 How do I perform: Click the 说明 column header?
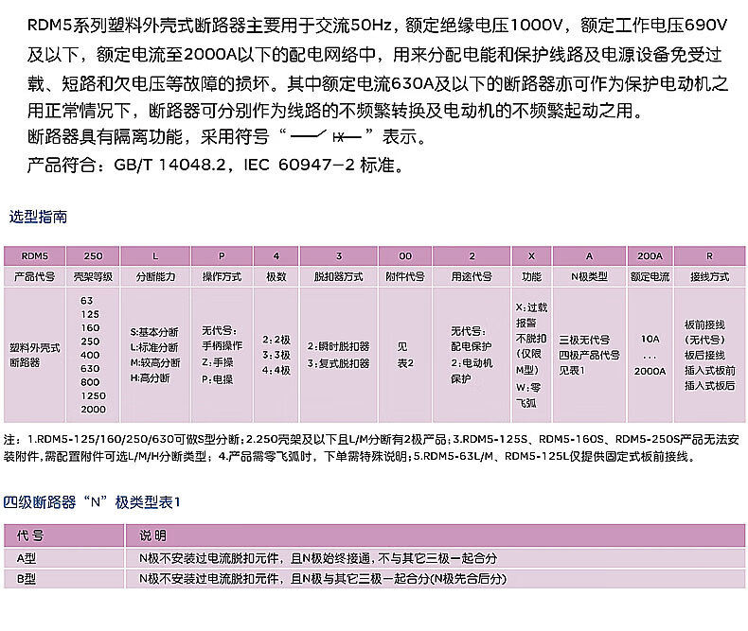153,535
